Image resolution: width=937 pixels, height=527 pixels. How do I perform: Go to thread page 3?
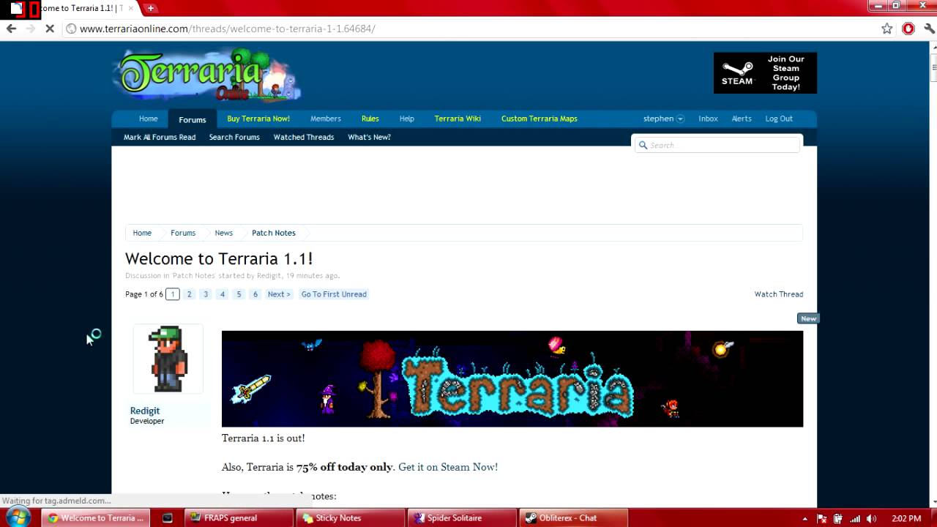(206, 294)
